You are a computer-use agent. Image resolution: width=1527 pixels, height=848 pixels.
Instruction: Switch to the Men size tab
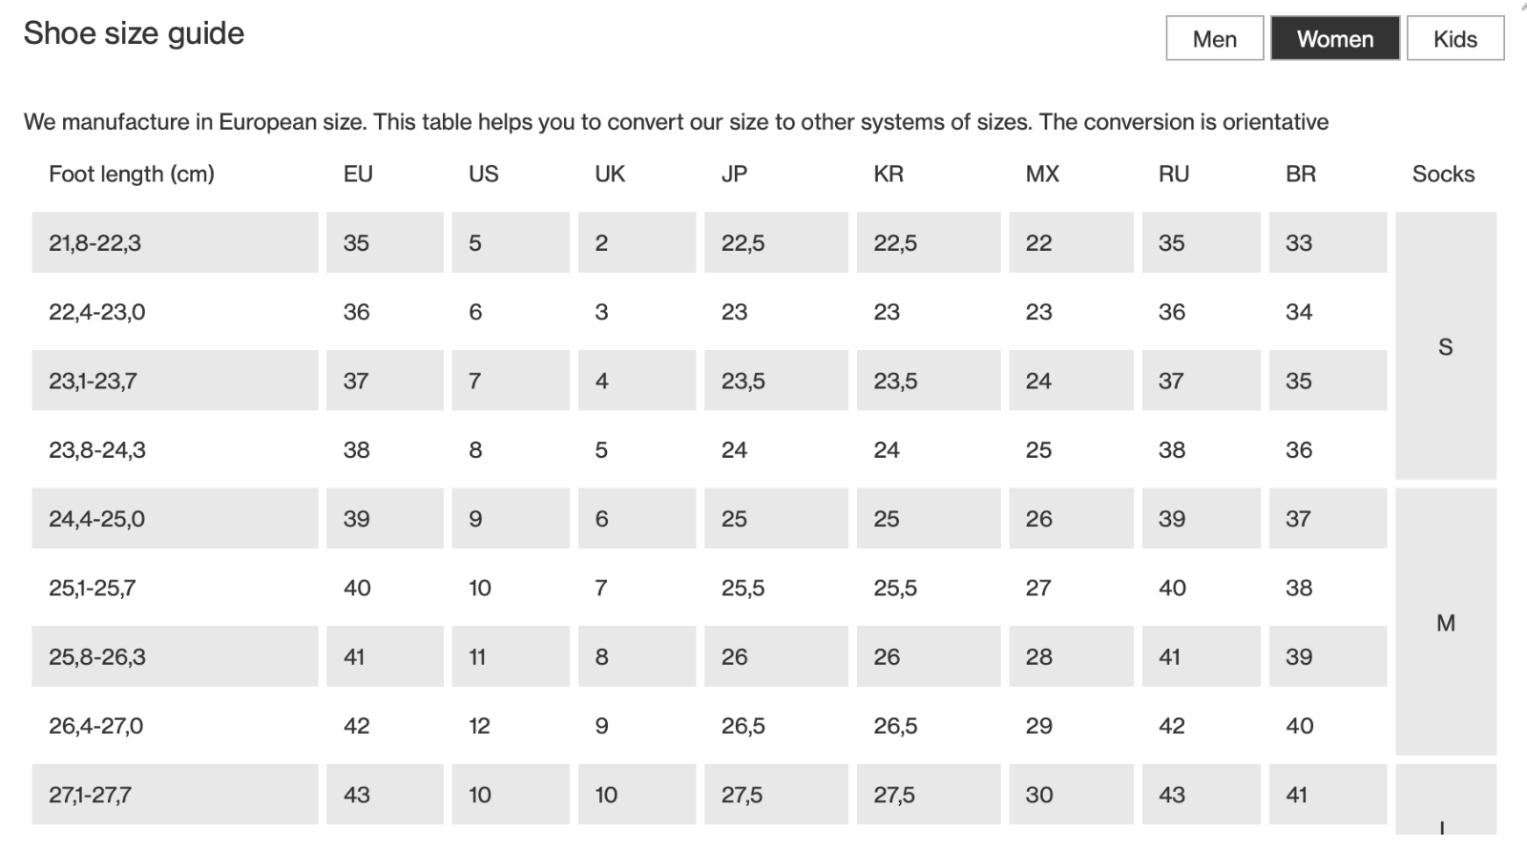[1214, 39]
